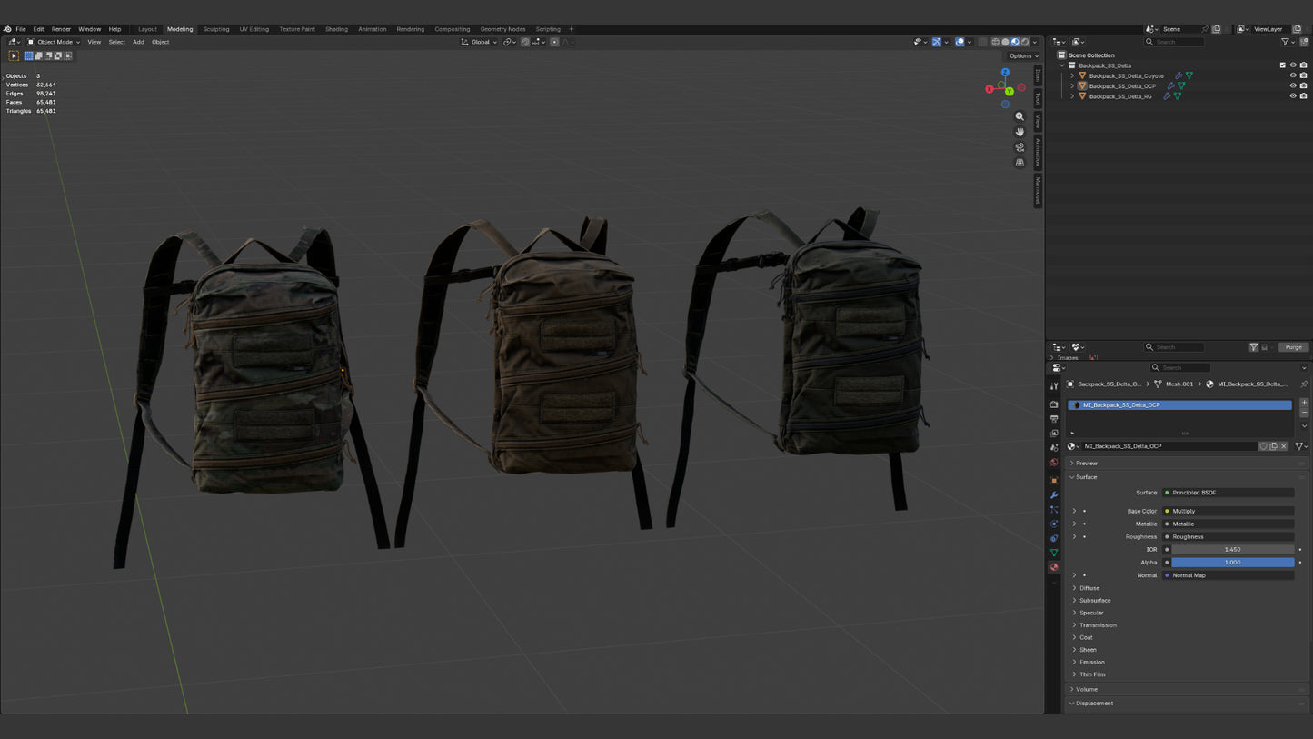Switch to the UV Editing workspace tab

pos(254,29)
